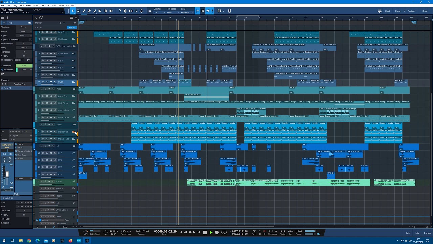
Task: Click the Record button in transport
Action: coord(217,232)
